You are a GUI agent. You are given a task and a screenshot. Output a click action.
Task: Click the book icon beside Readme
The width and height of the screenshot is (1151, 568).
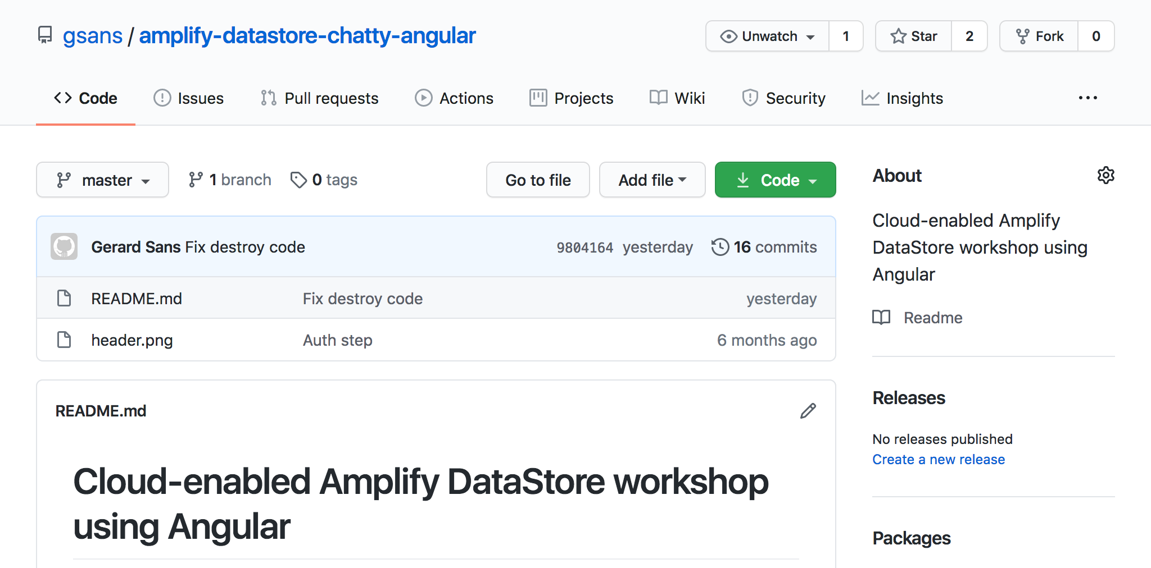pos(881,318)
